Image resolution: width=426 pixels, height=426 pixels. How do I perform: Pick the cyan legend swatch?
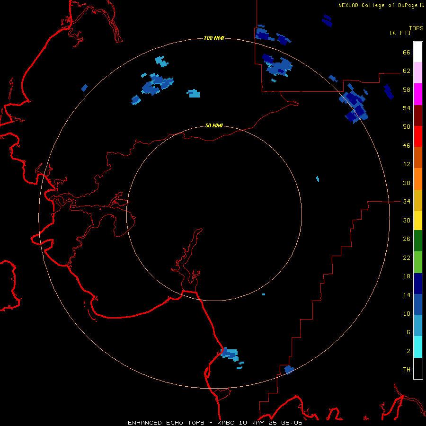click(418, 347)
